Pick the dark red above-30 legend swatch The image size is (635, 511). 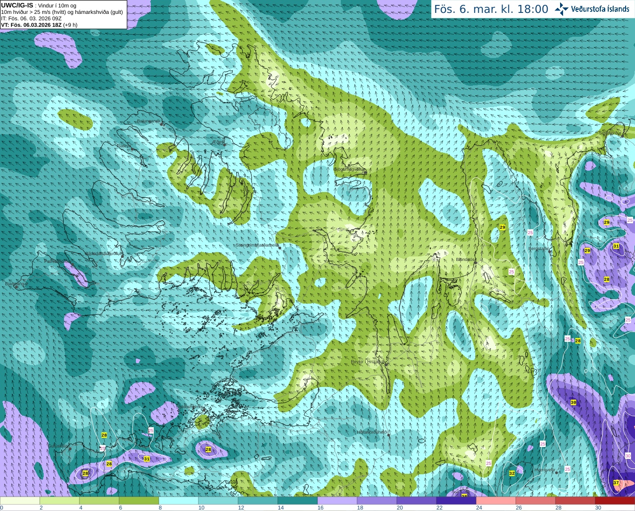click(x=615, y=501)
